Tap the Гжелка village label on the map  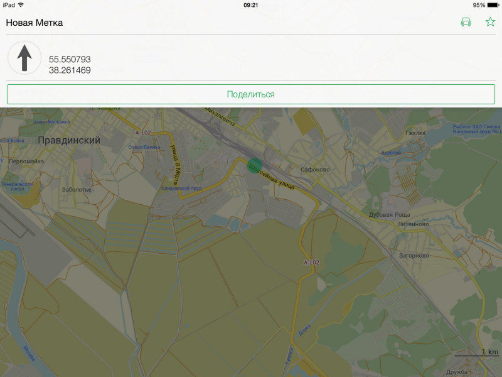415,133
